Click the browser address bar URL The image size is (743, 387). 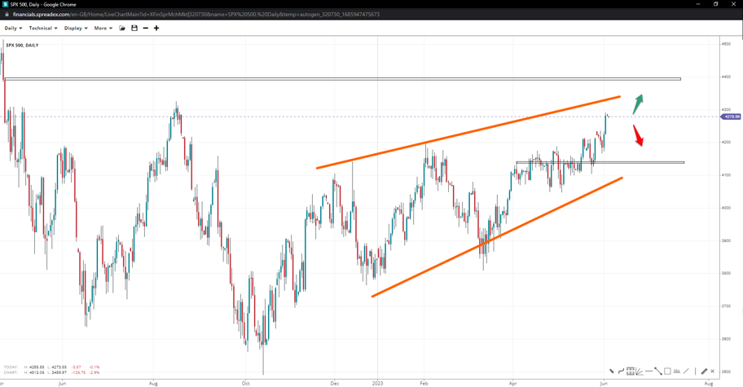tap(196, 15)
